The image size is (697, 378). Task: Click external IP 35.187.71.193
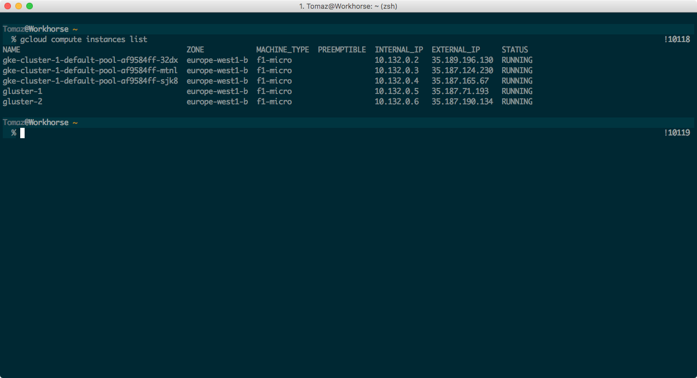pyautogui.click(x=460, y=91)
